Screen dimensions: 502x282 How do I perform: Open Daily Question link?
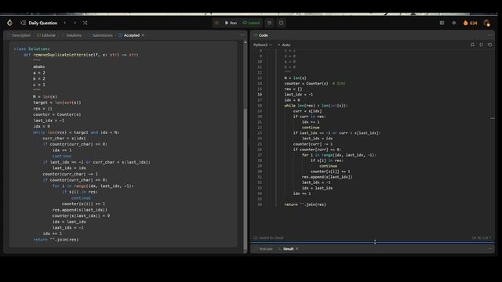pyautogui.click(x=43, y=23)
